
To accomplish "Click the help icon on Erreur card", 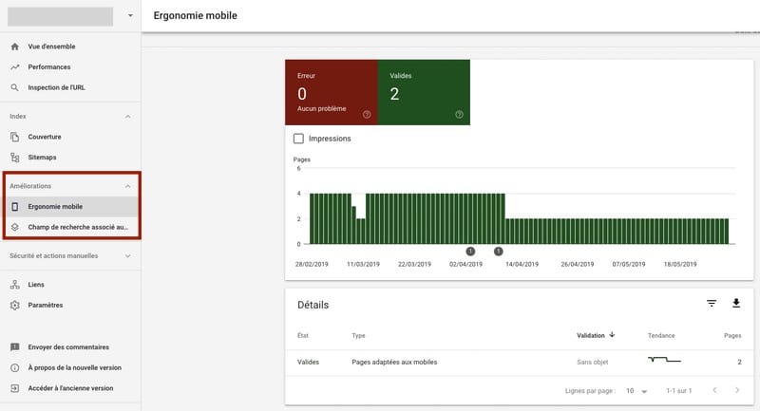I will point(367,114).
